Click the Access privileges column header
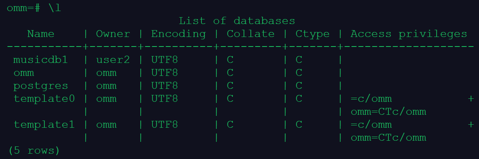The image size is (479, 159). 409,34
